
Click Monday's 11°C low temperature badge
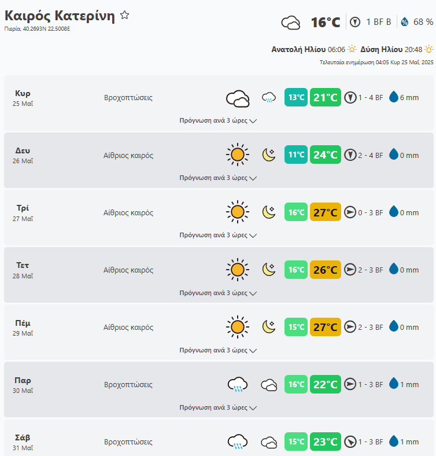point(296,155)
